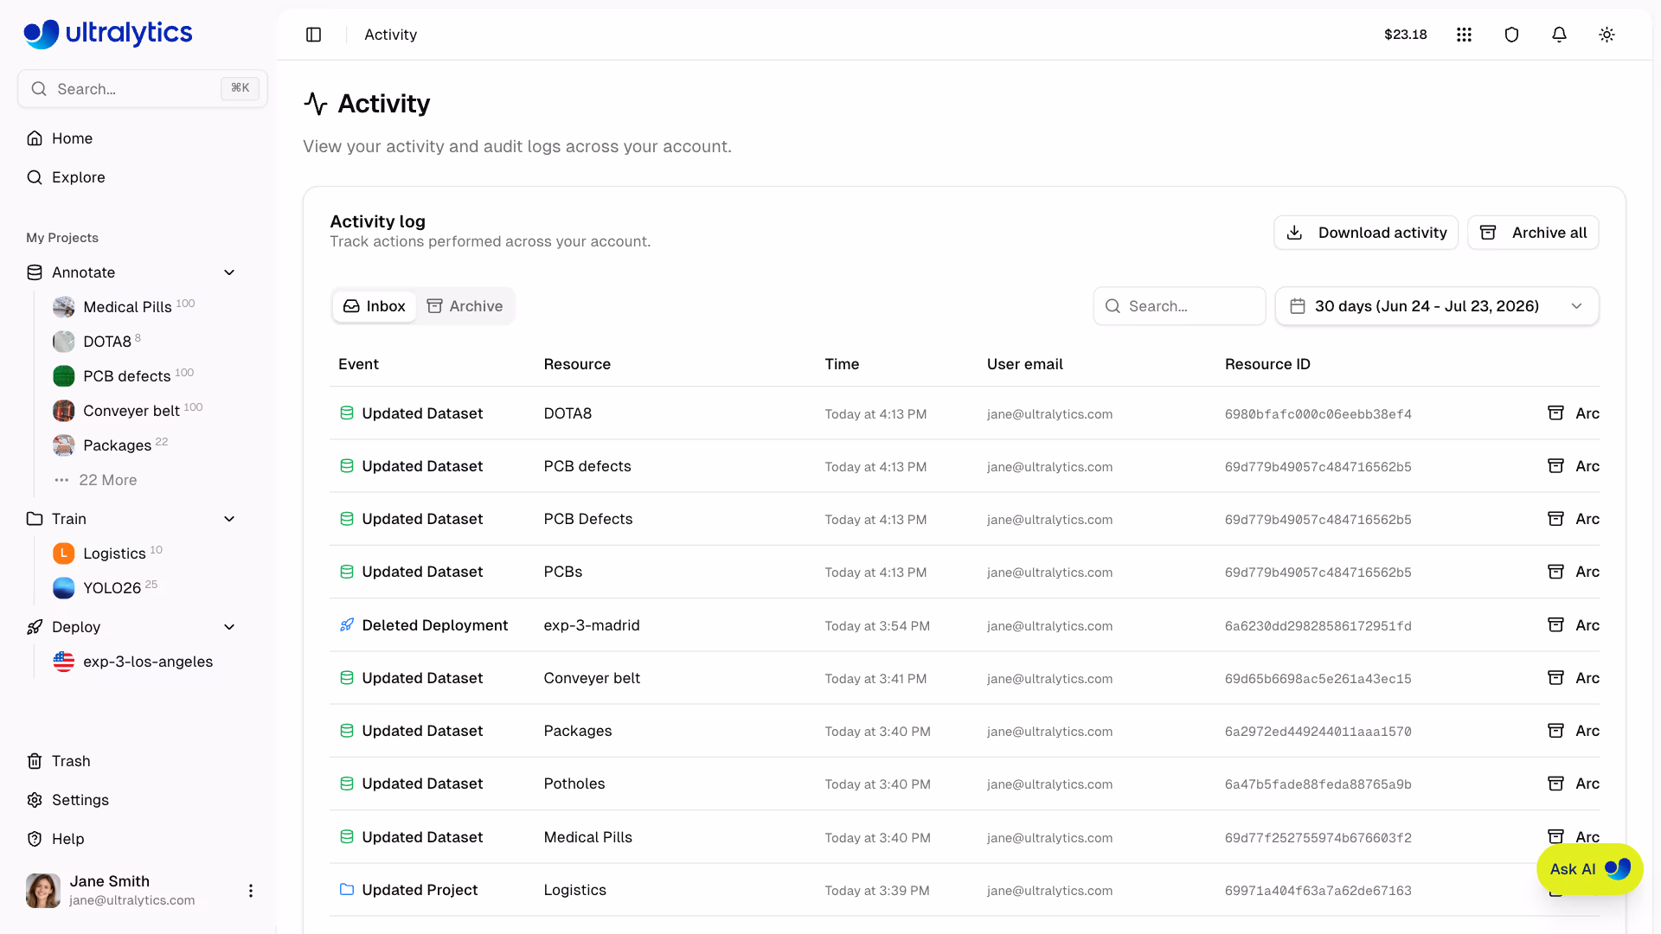Archive the DOTA8 row

coord(1574,413)
